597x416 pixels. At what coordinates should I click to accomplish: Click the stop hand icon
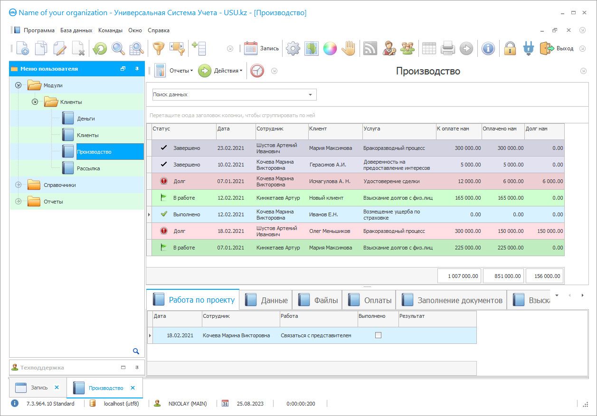349,48
